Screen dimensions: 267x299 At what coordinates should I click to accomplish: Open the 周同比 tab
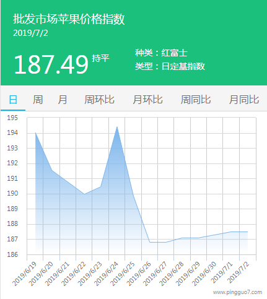pos(196,100)
